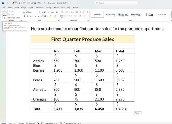Click the Borders grid icon
172x124 pixels.
tap(85, 16)
